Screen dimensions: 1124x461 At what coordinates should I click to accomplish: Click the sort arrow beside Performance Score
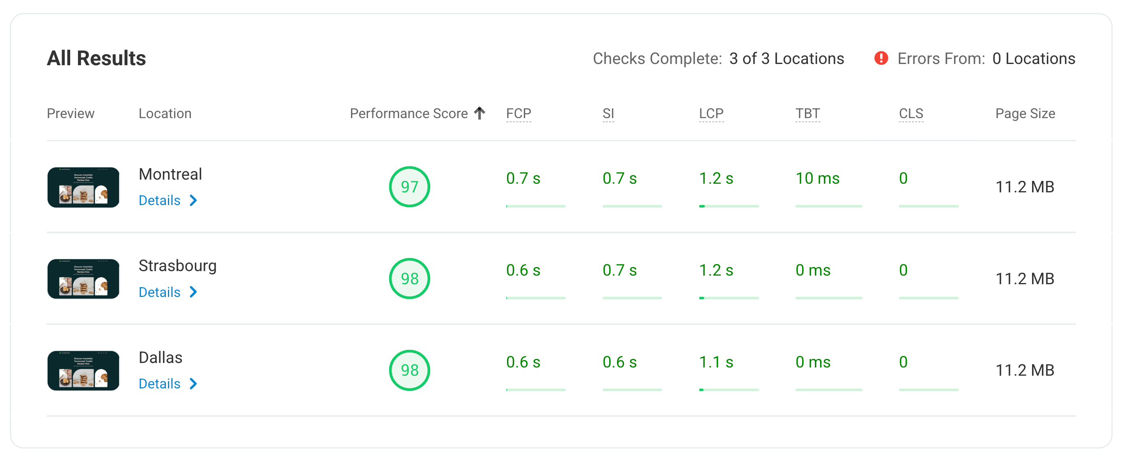[x=479, y=113]
